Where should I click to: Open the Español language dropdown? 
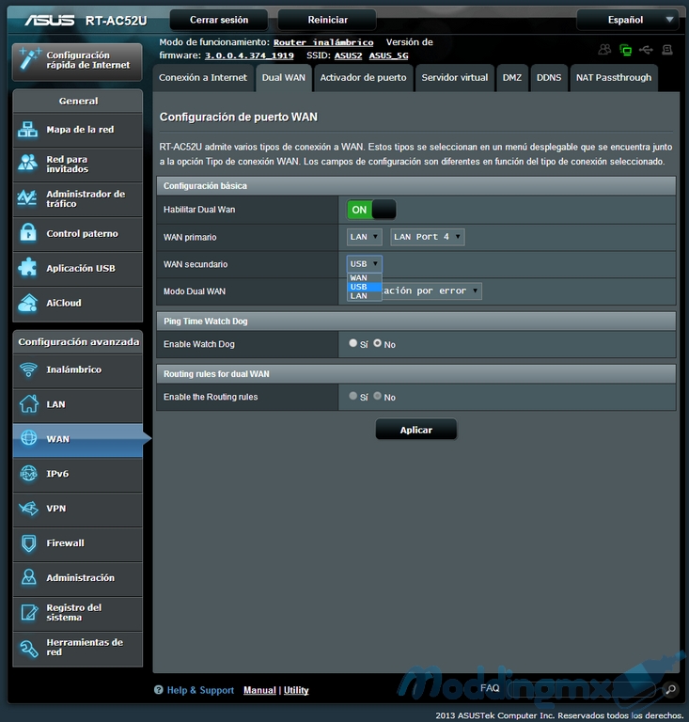point(628,20)
